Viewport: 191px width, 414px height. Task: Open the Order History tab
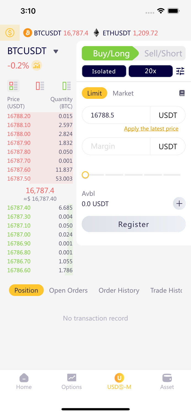pyautogui.click(x=119, y=290)
